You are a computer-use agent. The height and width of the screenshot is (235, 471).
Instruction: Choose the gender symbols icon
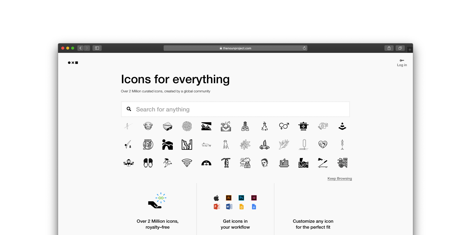pyautogui.click(x=284, y=126)
